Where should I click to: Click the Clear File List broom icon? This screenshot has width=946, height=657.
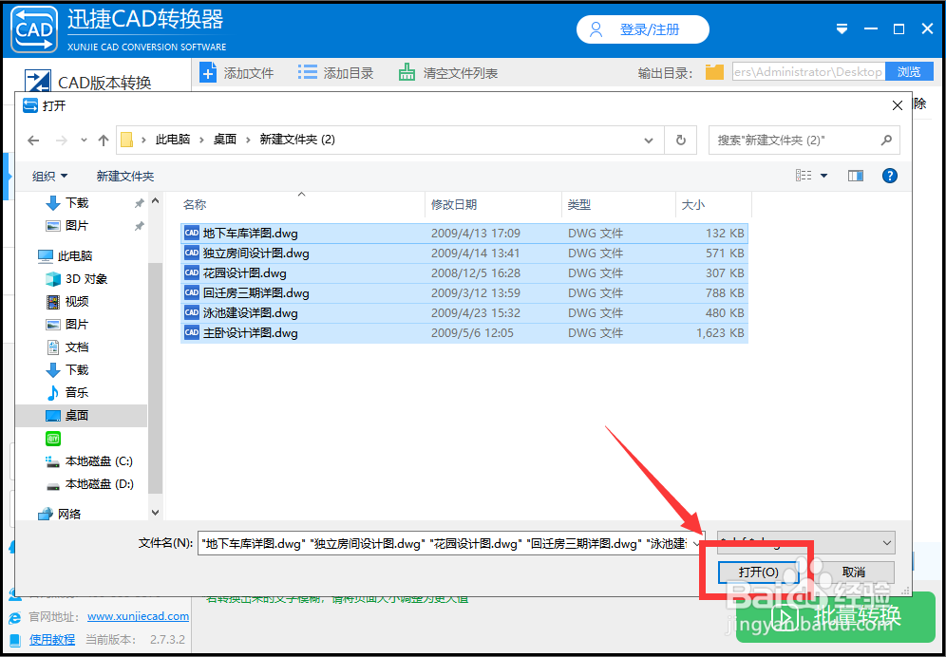(407, 72)
